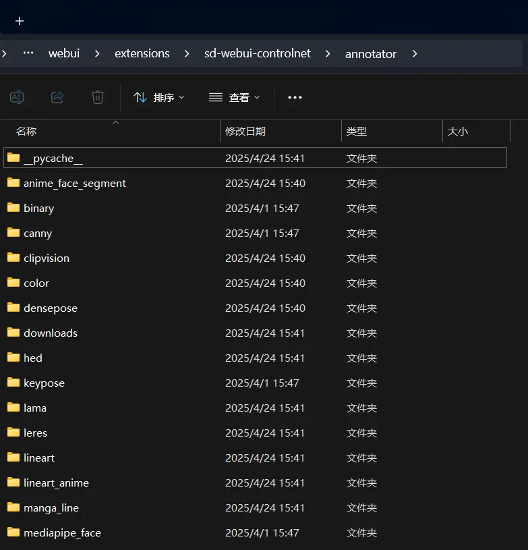Select the densepose folder
Image resolution: width=528 pixels, height=550 pixels.
click(x=51, y=308)
